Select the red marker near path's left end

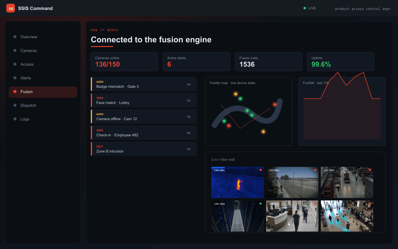coord(229,126)
